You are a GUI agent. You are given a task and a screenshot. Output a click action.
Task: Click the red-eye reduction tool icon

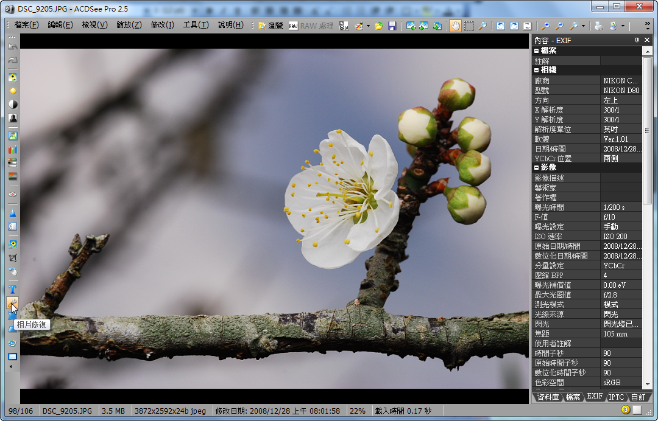coord(13,195)
